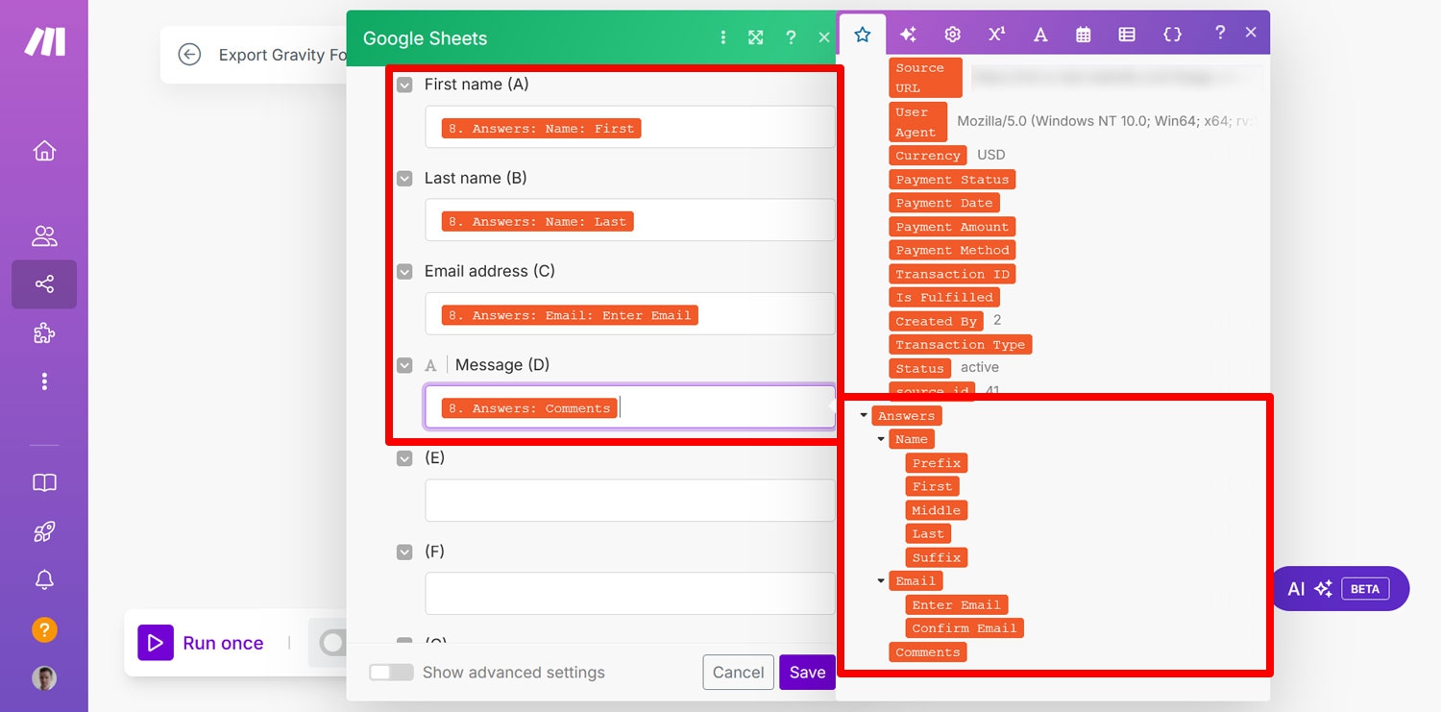This screenshot has width=1441, height=712.
Task: Select the First variable pill
Action: 932,486
